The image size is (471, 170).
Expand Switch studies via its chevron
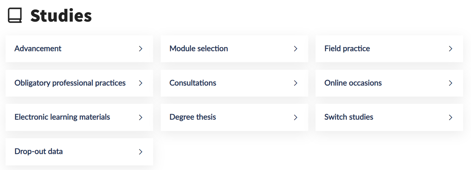pos(451,117)
